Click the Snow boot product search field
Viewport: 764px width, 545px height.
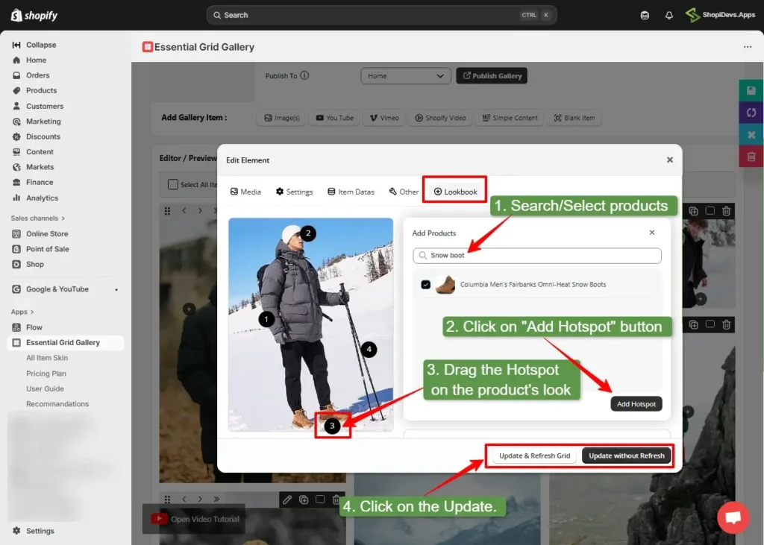pos(536,256)
